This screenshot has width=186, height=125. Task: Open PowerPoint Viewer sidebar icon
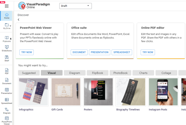click(7, 120)
